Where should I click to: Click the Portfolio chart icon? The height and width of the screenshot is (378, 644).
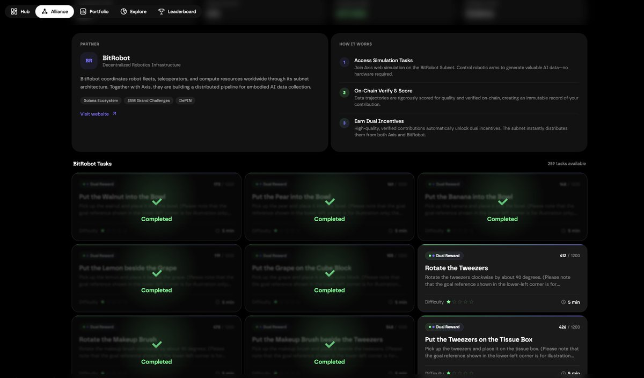[83, 11]
